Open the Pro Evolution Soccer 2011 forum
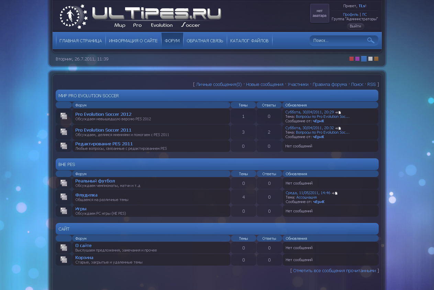Screen dimensions: 434x290 tap(103, 130)
